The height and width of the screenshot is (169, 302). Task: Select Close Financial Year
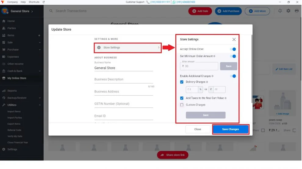tap(17, 143)
